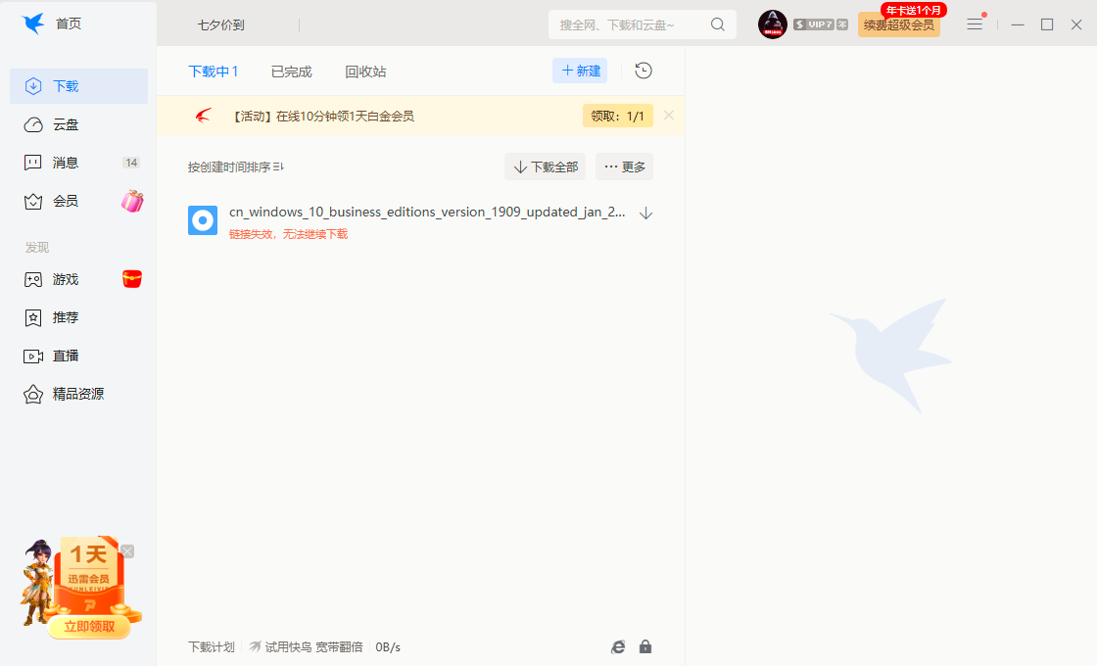1097x666 pixels.
Task: Click the 0B/s speed indicator
Action: 388,647
